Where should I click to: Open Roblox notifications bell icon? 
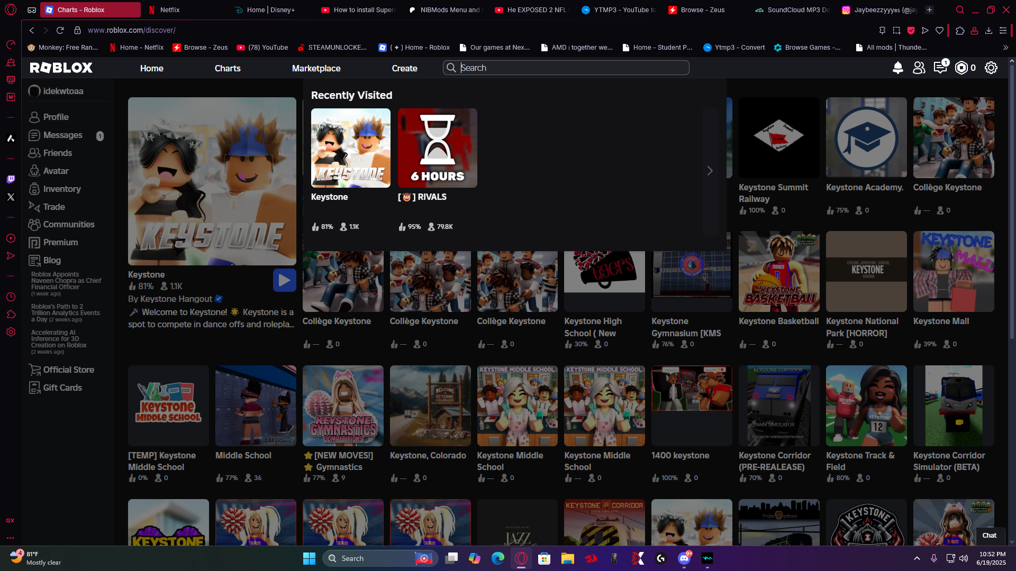coord(897,68)
